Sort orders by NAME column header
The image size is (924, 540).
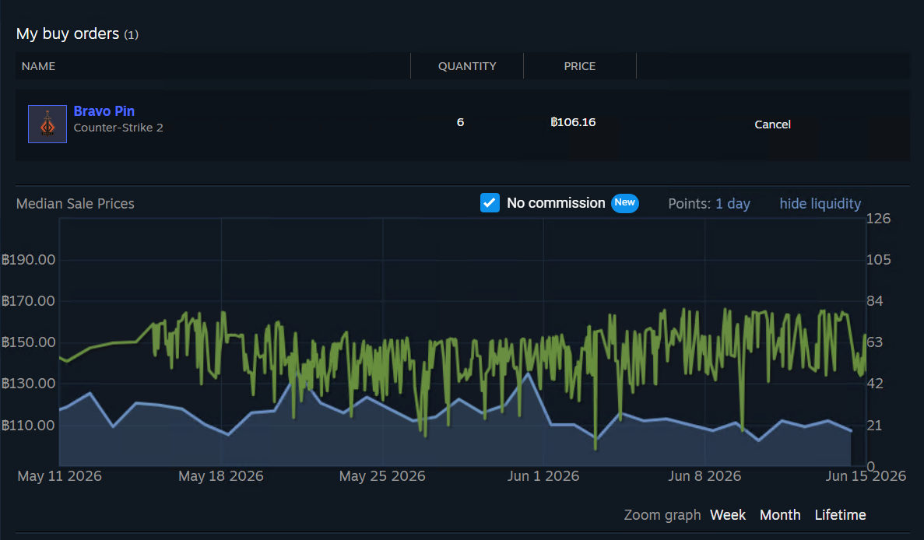[38, 66]
